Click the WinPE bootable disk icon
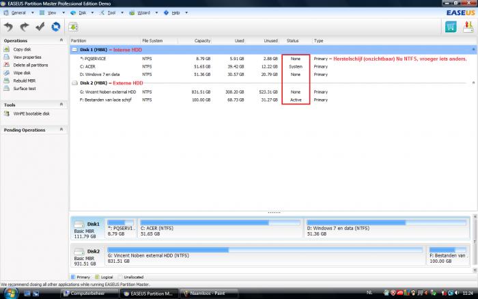 6,113
